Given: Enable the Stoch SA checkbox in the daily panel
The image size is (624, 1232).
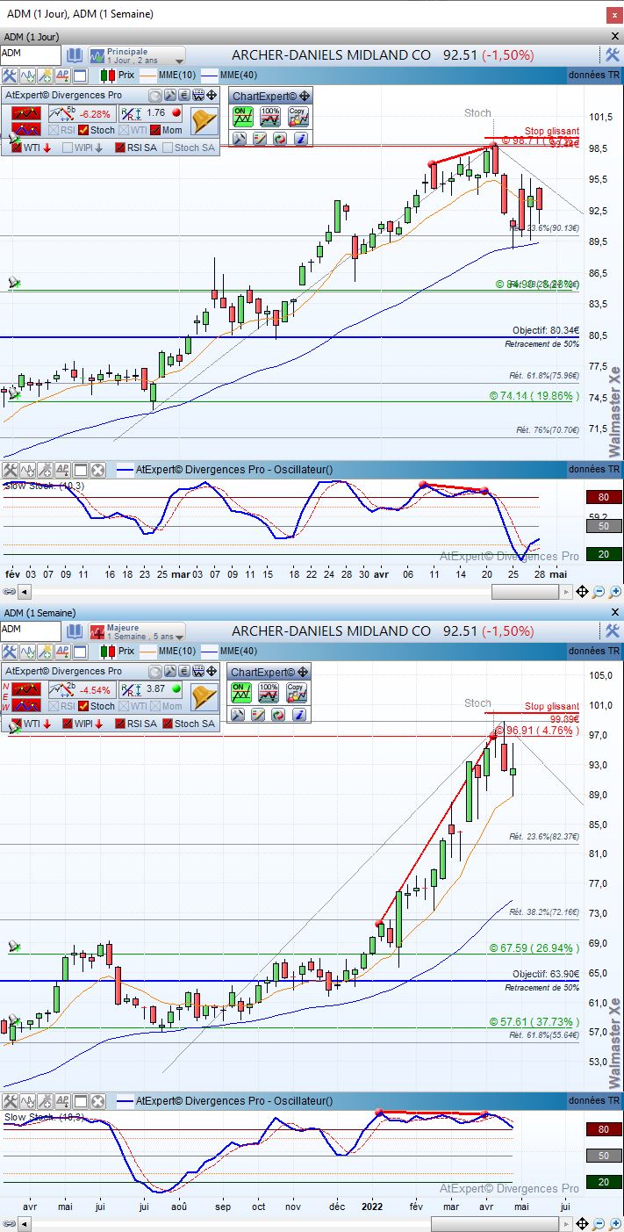Looking at the screenshot, I should (x=167, y=148).
